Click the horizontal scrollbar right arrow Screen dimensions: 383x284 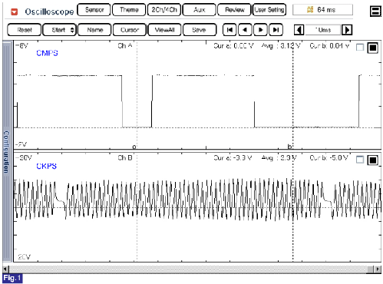click(x=378, y=269)
